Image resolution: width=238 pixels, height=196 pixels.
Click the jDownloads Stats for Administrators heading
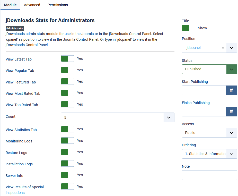tap(50, 20)
